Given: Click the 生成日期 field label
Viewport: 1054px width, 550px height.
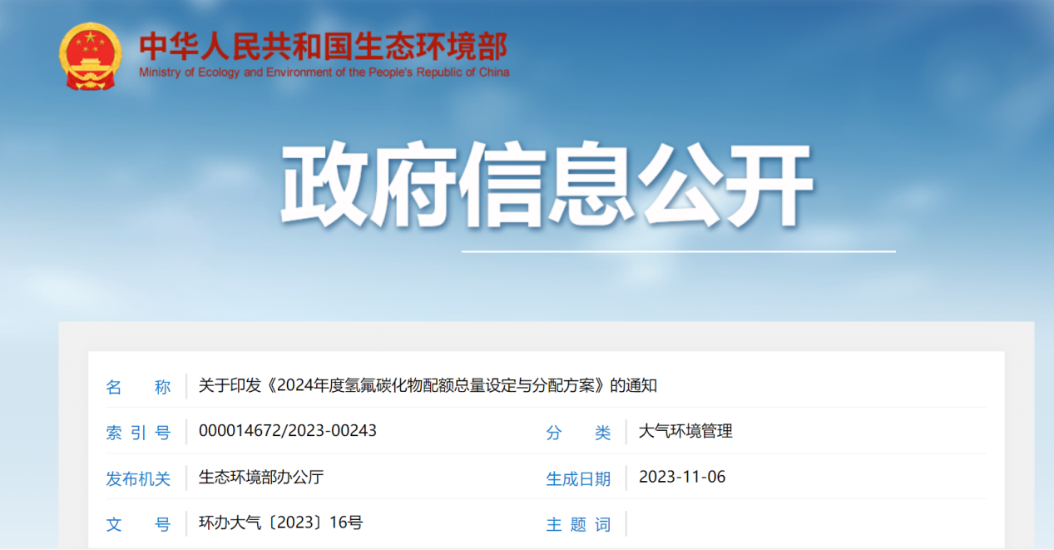Looking at the screenshot, I should [x=579, y=478].
